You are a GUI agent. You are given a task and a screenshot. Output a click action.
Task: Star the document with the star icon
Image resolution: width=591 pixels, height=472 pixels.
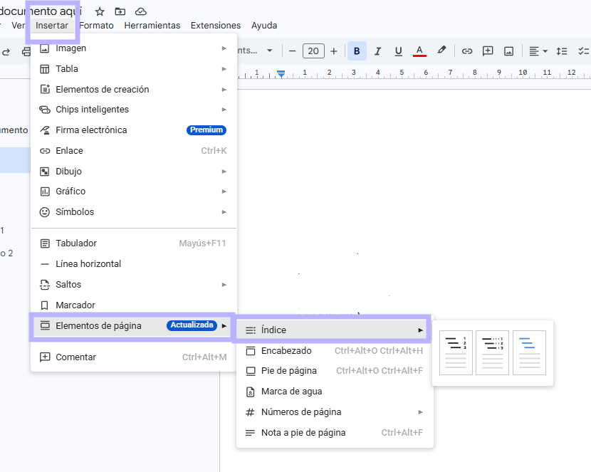pyautogui.click(x=100, y=11)
